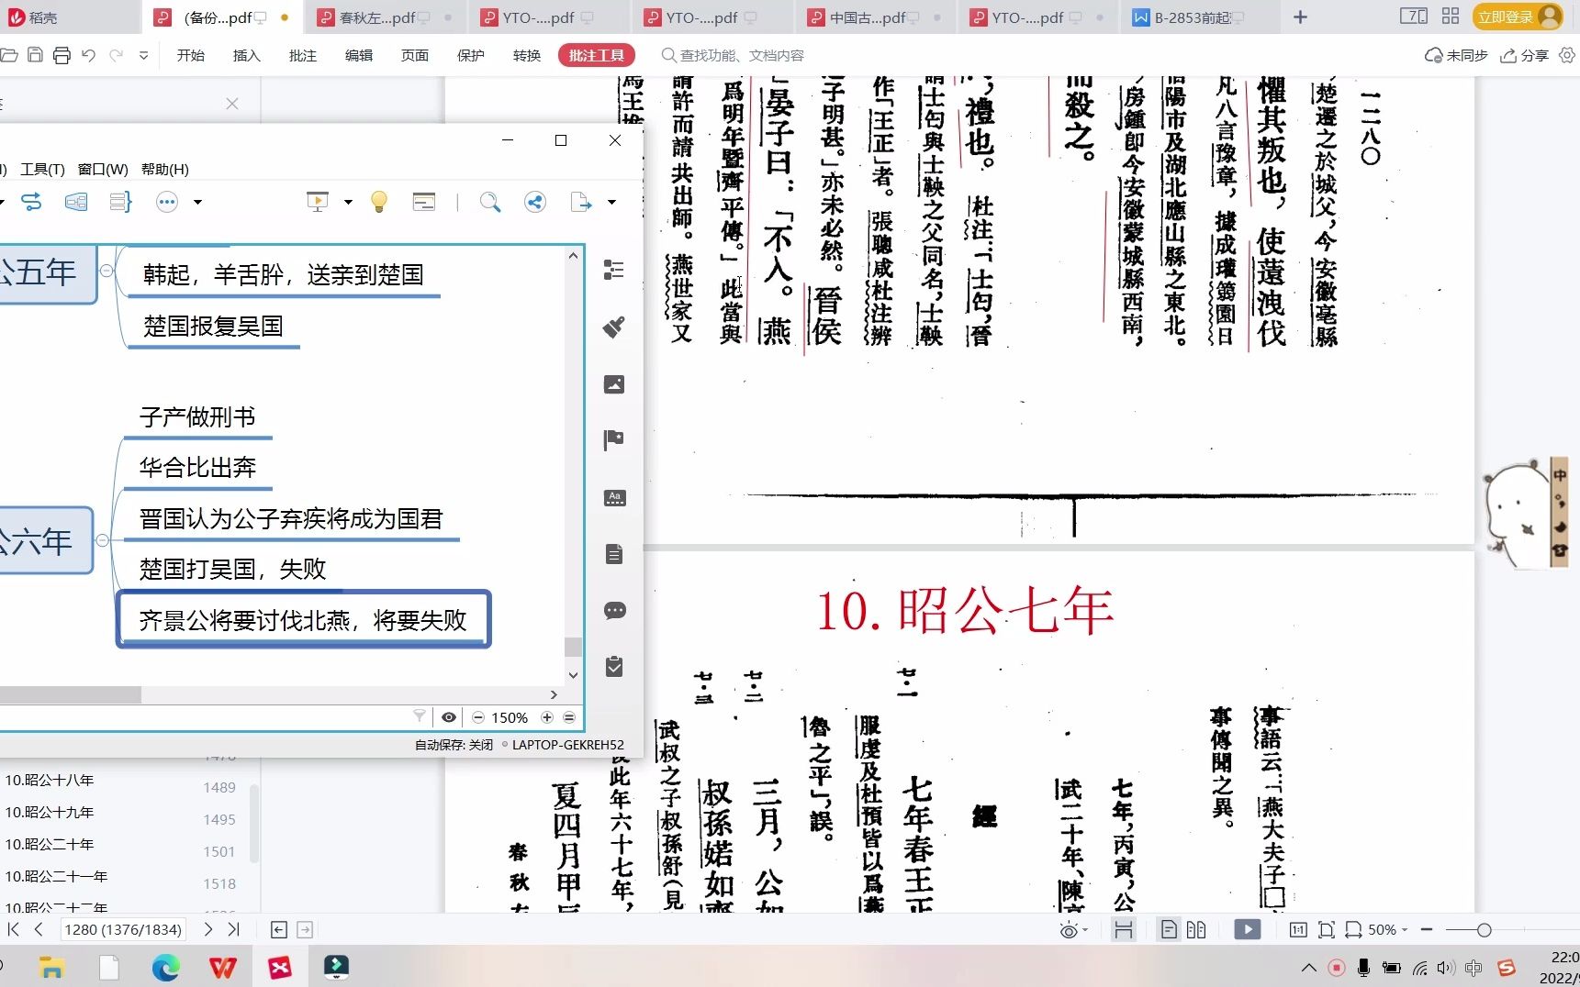Collapse the 公五年 topic branch
The height and width of the screenshot is (987, 1580).
[106, 271]
